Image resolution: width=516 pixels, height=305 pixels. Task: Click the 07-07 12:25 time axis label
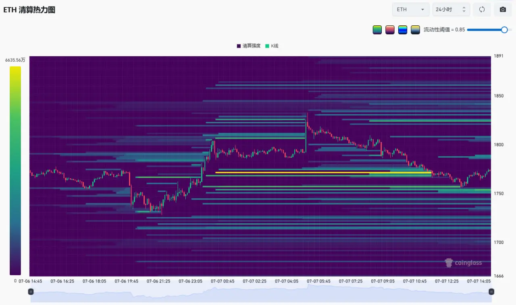(447, 281)
